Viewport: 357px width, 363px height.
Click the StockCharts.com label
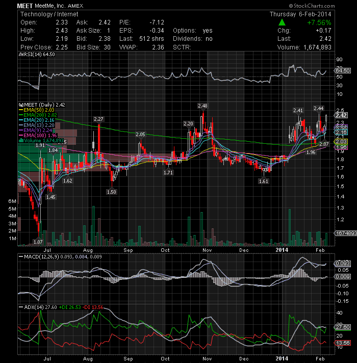click(x=312, y=6)
